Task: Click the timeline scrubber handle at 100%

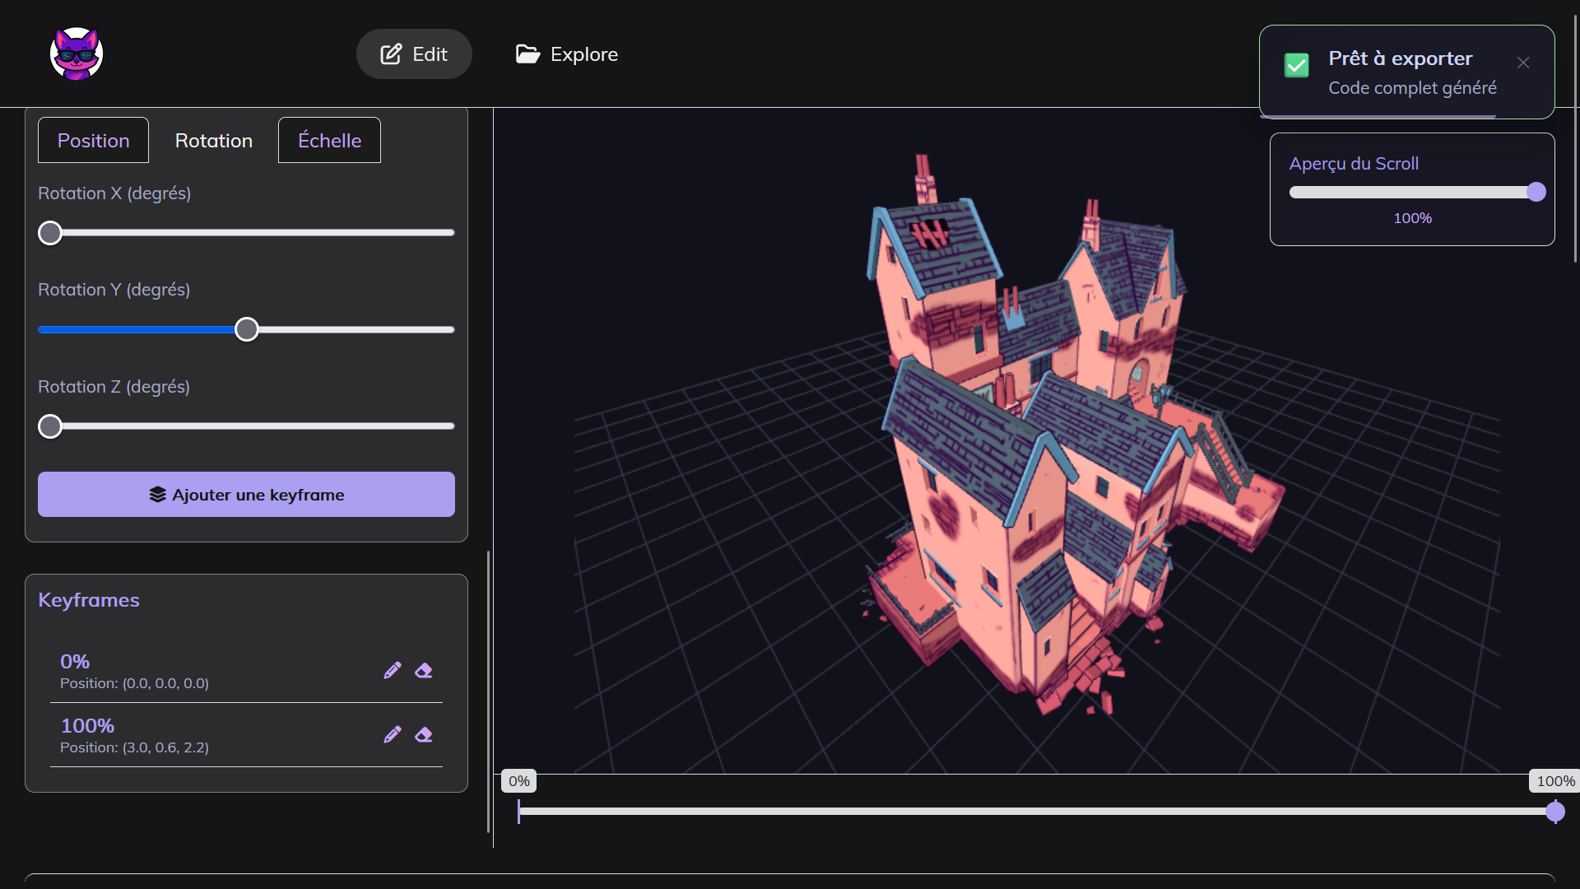Action: 1555,812
